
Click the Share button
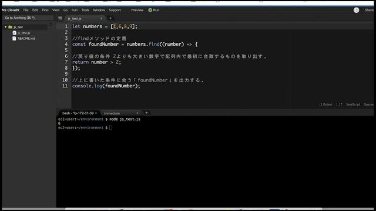point(370,10)
